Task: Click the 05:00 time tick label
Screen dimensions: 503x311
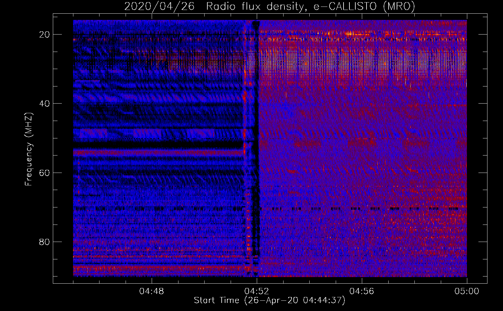Action: pyautogui.click(x=467, y=291)
